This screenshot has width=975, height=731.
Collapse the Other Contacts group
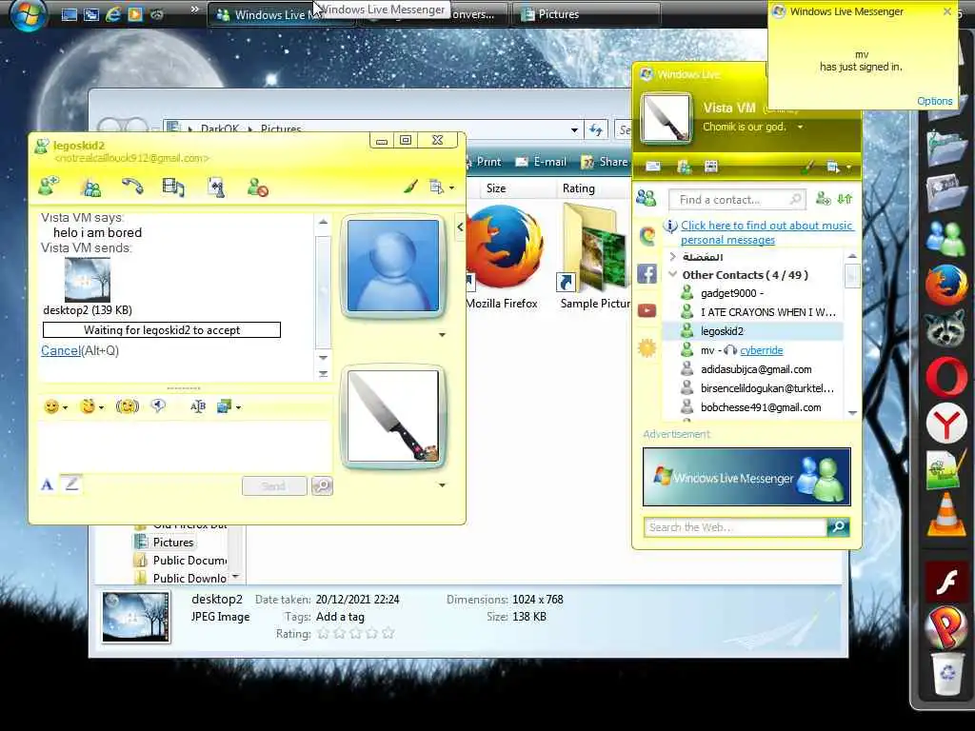click(673, 274)
